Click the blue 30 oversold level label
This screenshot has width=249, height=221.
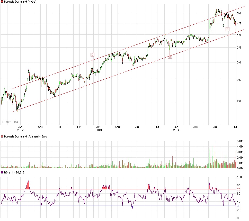(x=238, y=206)
